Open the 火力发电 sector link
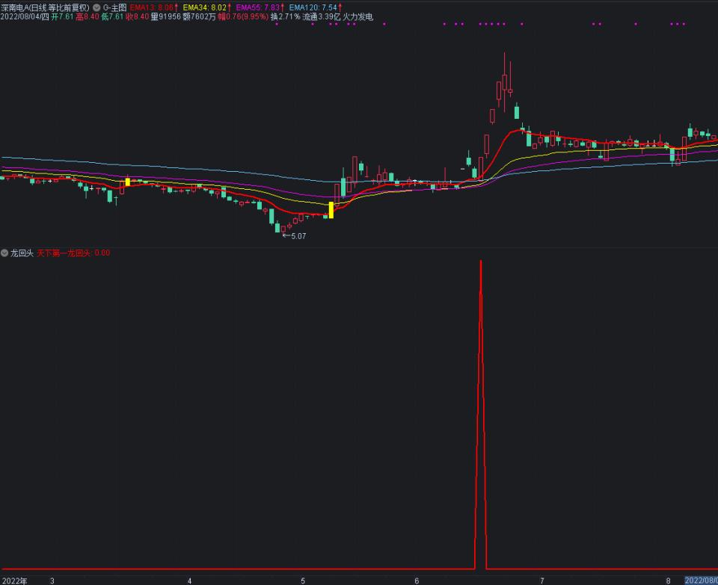This screenshot has height=585, width=718. click(358, 17)
